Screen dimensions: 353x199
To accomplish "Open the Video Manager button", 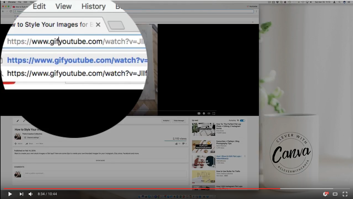I will click(179, 120).
